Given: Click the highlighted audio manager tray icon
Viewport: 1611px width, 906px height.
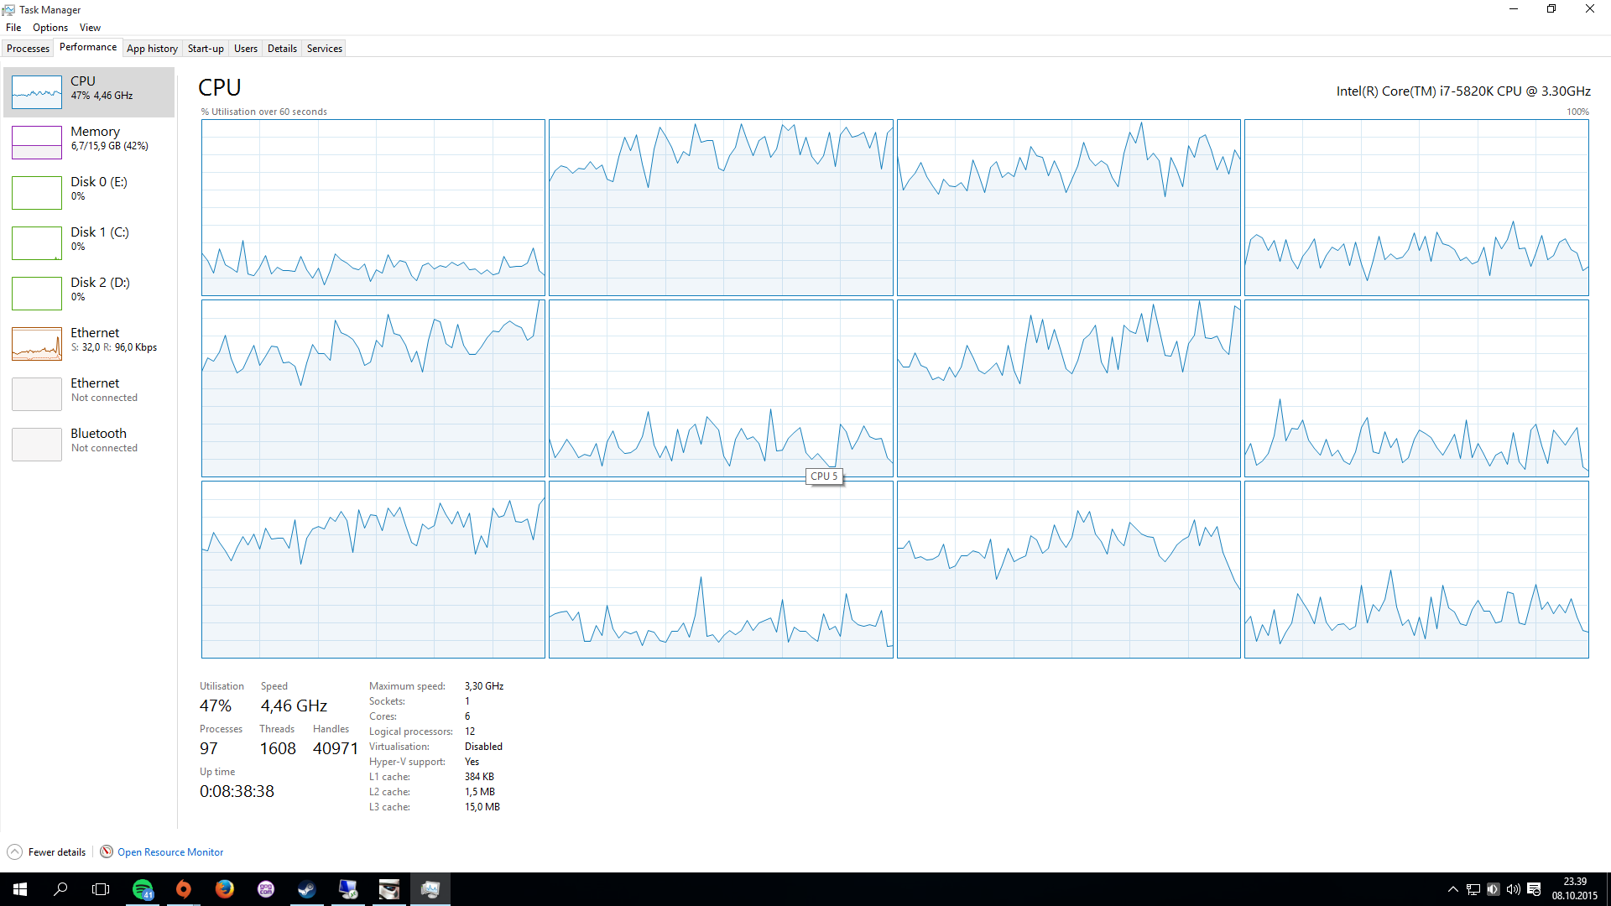Looking at the screenshot, I should (x=1493, y=889).
